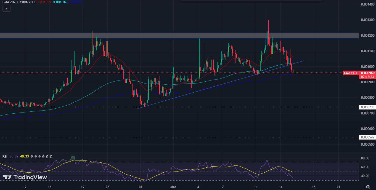Select the 0.000547 horizontal line price label

pyautogui.click(x=367, y=137)
